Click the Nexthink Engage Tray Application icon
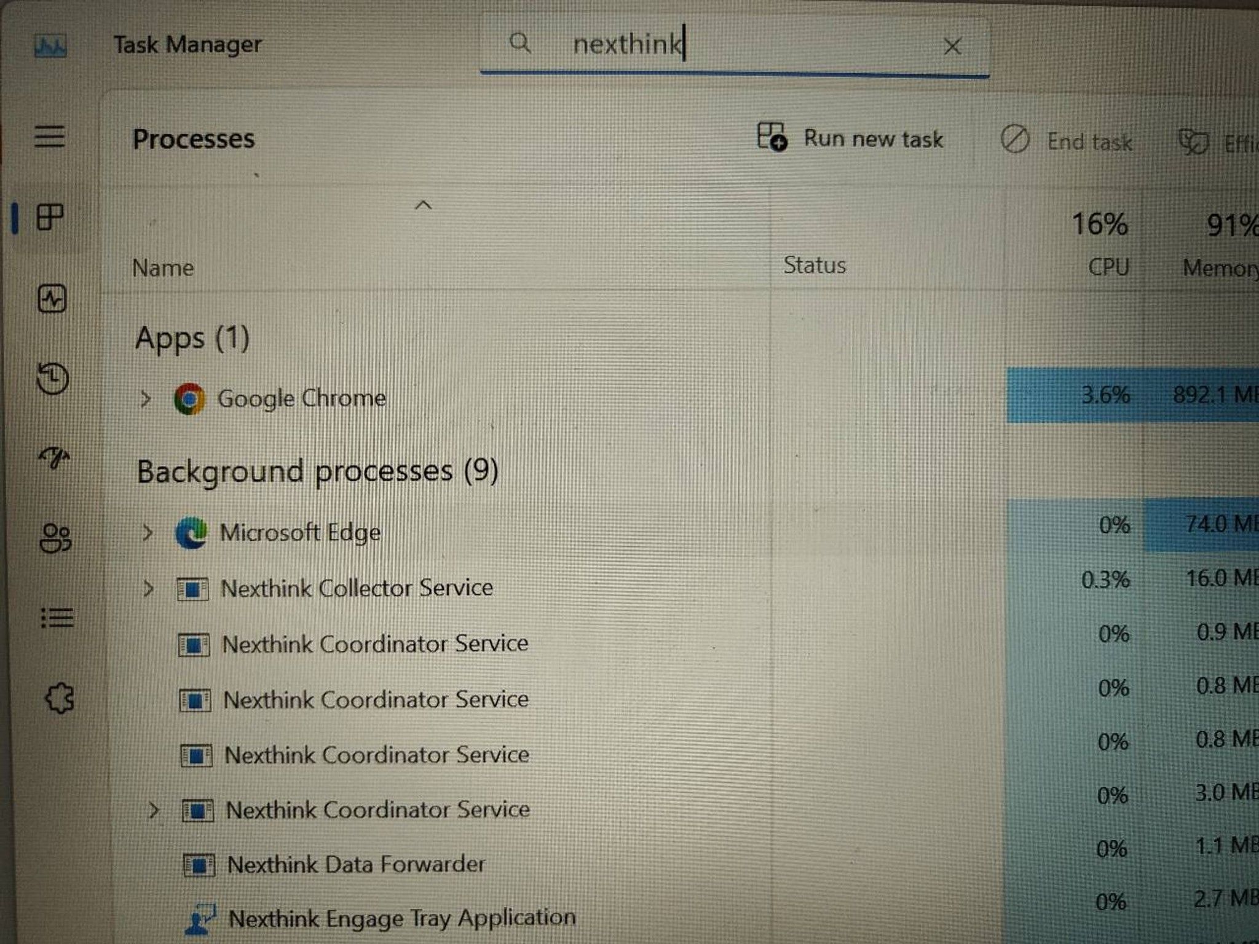The height and width of the screenshot is (944, 1259). tap(200, 920)
